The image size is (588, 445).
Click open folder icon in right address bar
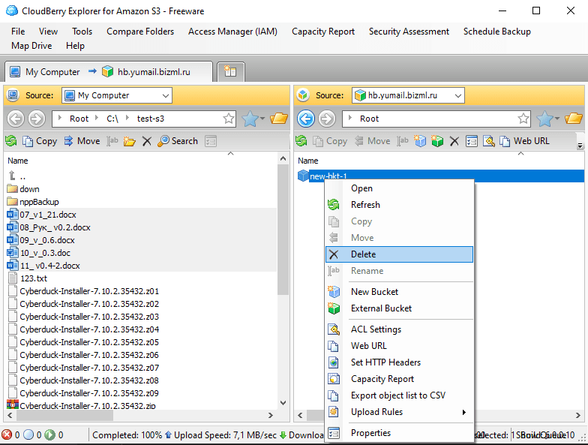coord(573,119)
